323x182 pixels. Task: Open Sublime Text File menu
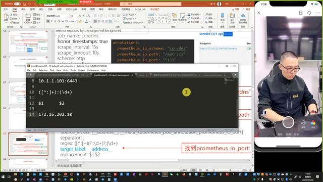[29, 70]
